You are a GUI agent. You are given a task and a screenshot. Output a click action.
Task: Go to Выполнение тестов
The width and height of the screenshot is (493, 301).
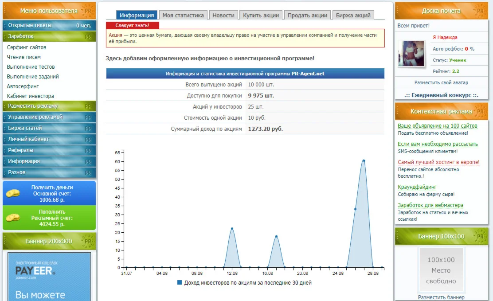click(x=31, y=66)
